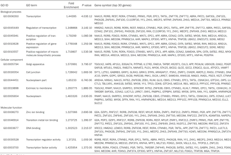This screenshot has height=155, width=231.
Task: Click the GO term column header
Action: pos(31,5)
